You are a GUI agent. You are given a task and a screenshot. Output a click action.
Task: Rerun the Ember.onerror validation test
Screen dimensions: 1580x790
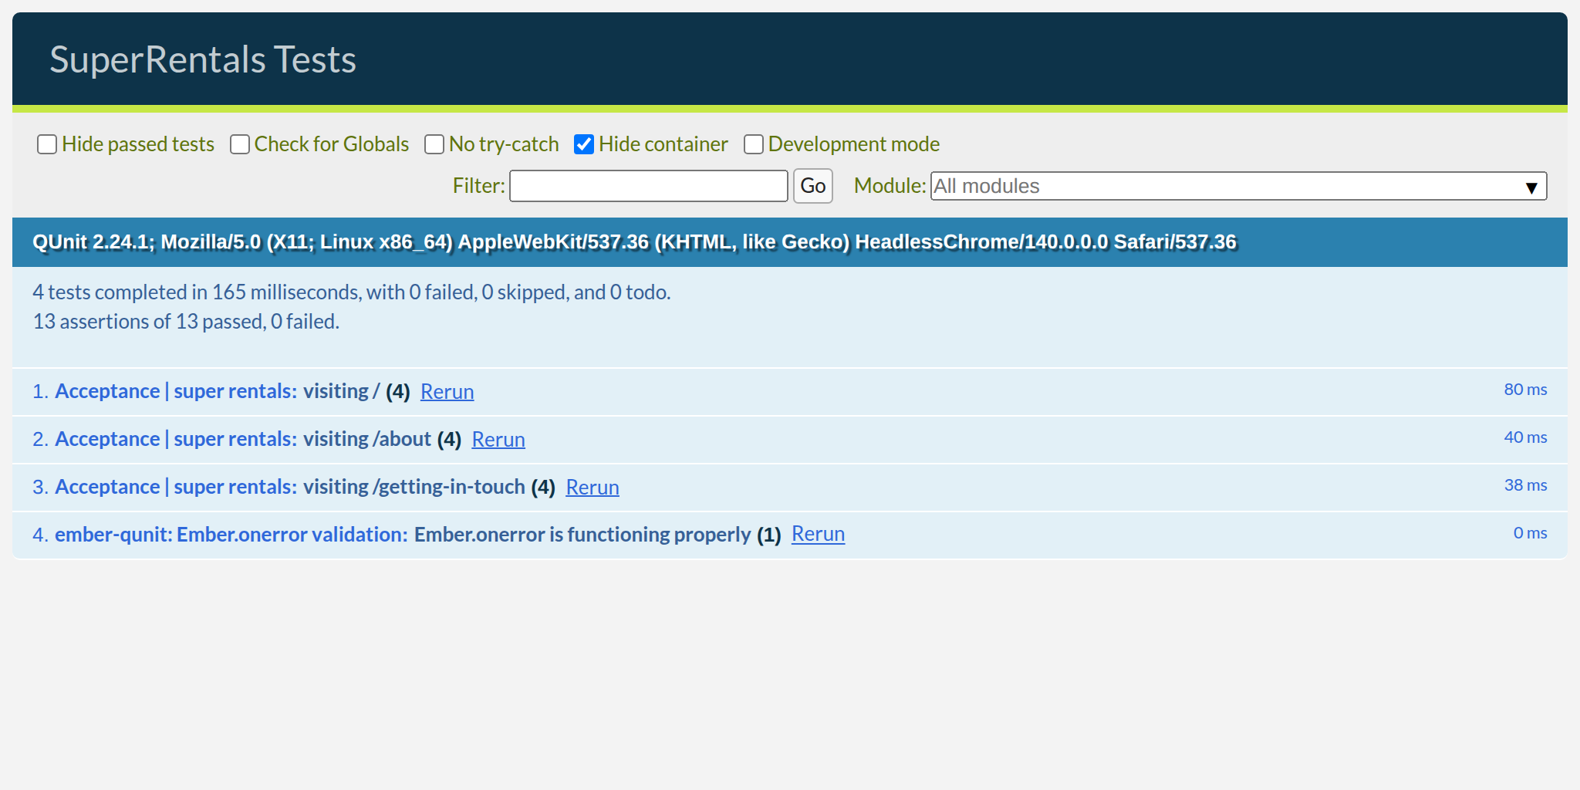818,533
